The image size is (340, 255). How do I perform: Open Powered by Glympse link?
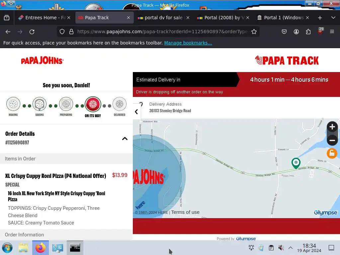click(x=246, y=238)
